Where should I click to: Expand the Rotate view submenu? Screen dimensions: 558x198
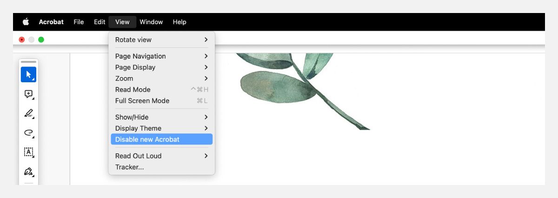pyautogui.click(x=162, y=40)
